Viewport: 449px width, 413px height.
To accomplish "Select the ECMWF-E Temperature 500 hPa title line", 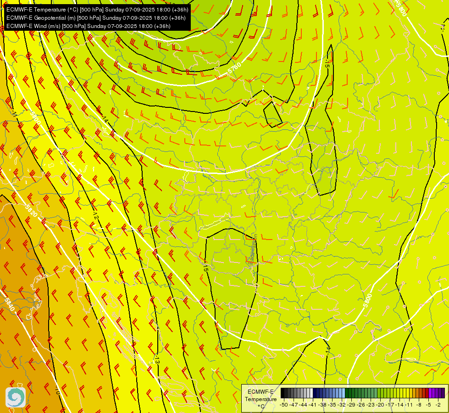I will pos(97,10).
